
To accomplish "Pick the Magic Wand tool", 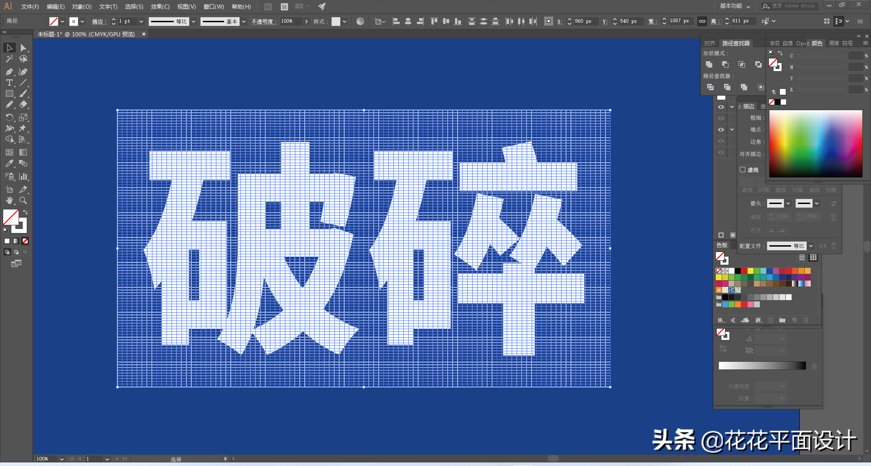I will coord(10,59).
